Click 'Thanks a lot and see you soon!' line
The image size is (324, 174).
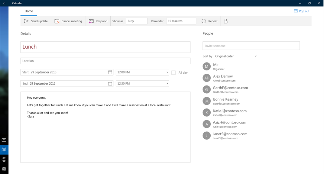[x=47, y=113]
